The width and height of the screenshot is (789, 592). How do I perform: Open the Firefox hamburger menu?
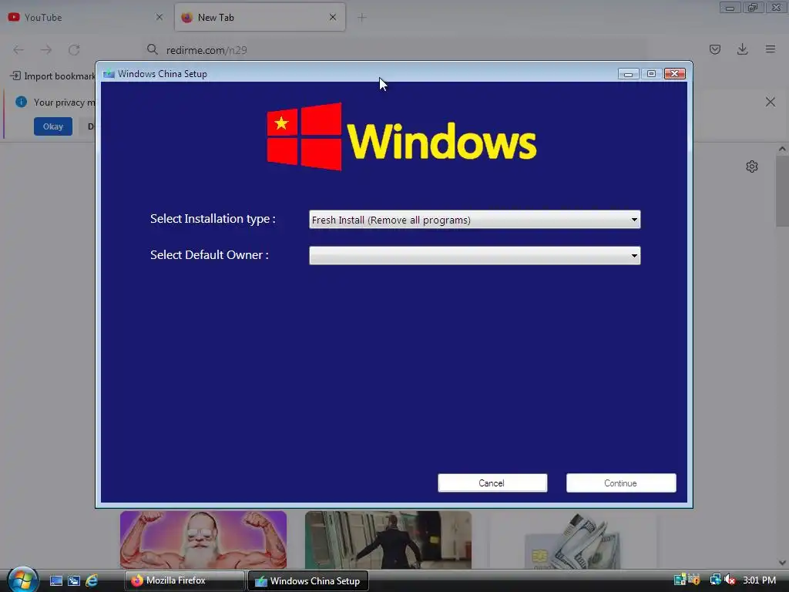[771, 49]
